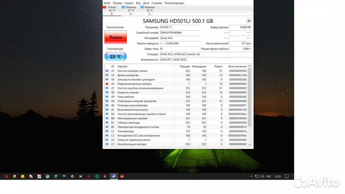Click the power-on count 317 раз field

tap(240, 43)
